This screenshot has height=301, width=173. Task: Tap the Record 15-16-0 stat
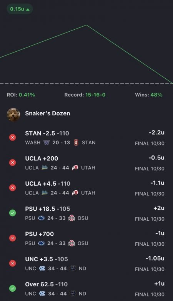(x=85, y=95)
